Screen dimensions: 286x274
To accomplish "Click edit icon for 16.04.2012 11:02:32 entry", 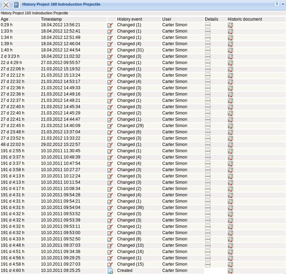I will (110, 57).
